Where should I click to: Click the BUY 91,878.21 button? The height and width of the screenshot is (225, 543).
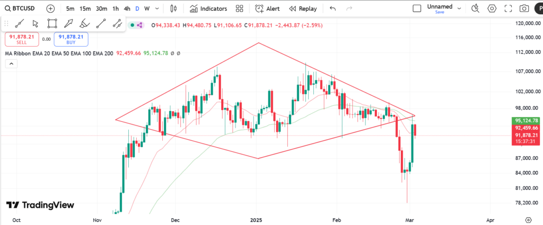(71, 39)
